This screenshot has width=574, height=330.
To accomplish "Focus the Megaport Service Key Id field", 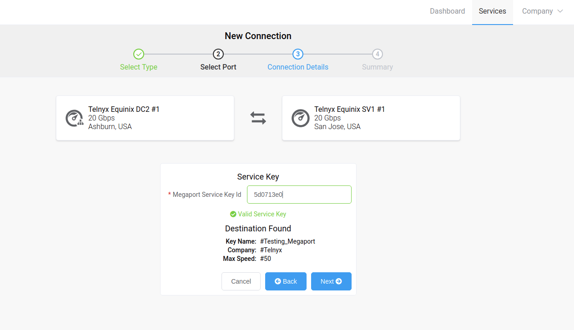I will [299, 195].
